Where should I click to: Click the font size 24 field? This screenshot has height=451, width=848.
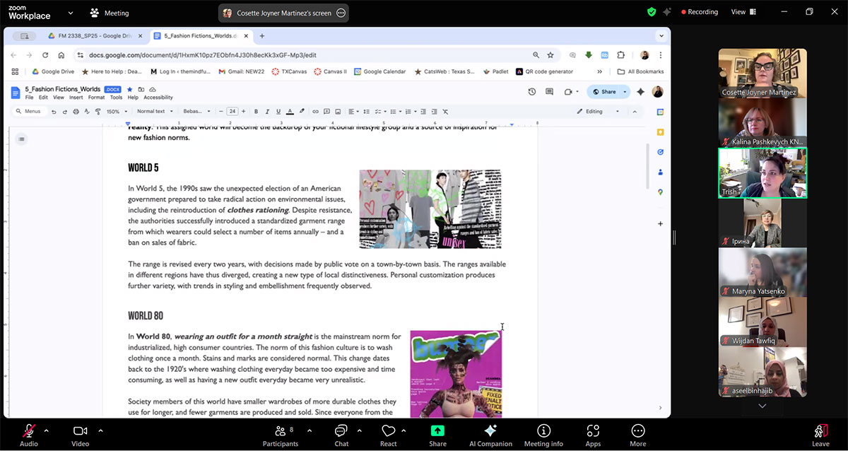pos(232,112)
